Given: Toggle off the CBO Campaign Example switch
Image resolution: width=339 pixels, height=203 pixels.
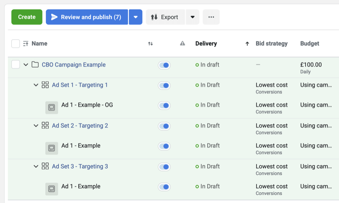Looking at the screenshot, I should tap(164, 65).
